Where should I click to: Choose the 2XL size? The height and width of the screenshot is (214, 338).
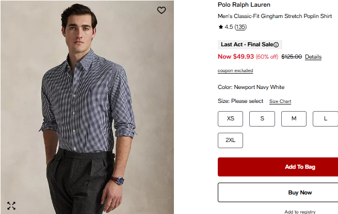(231, 140)
